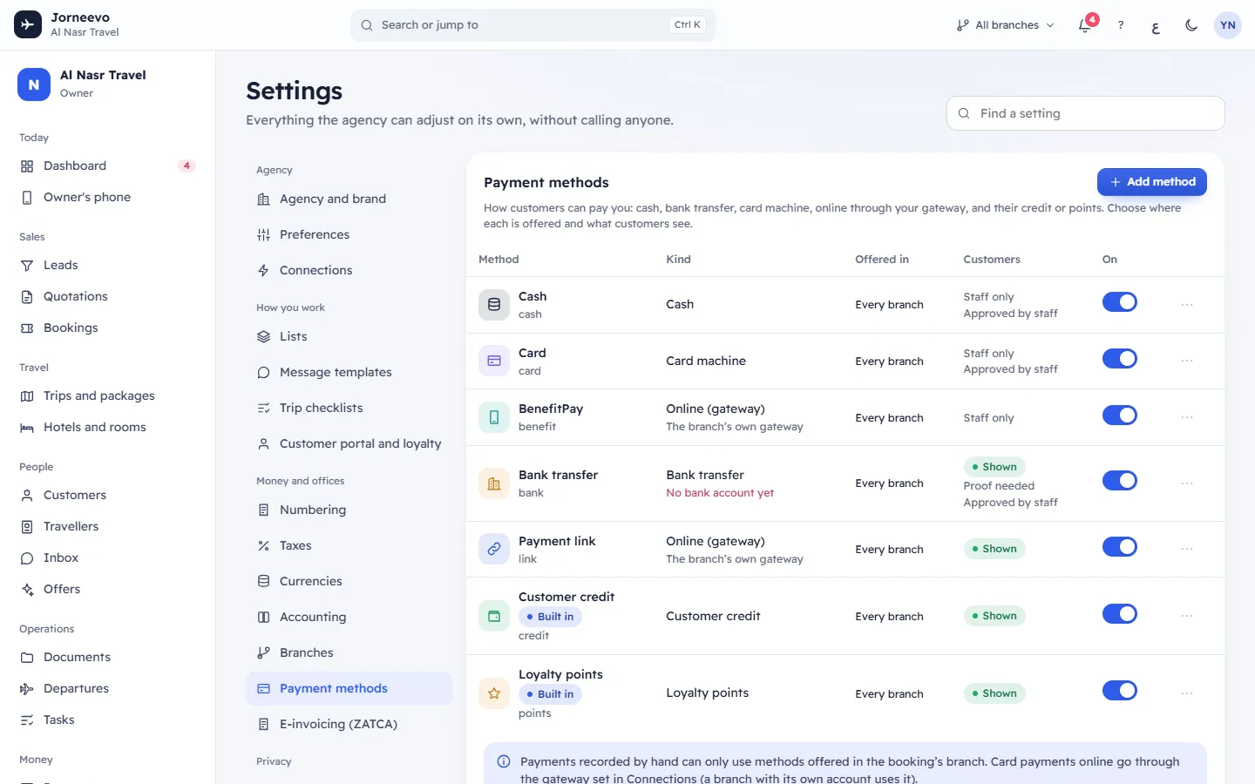
Task: Open more options for Loyalty points row
Action: (1187, 693)
